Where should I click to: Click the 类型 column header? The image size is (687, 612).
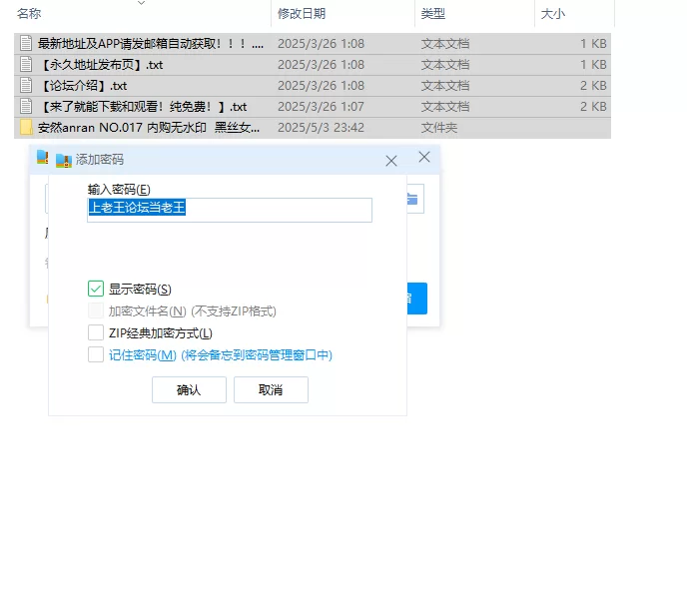(x=433, y=14)
